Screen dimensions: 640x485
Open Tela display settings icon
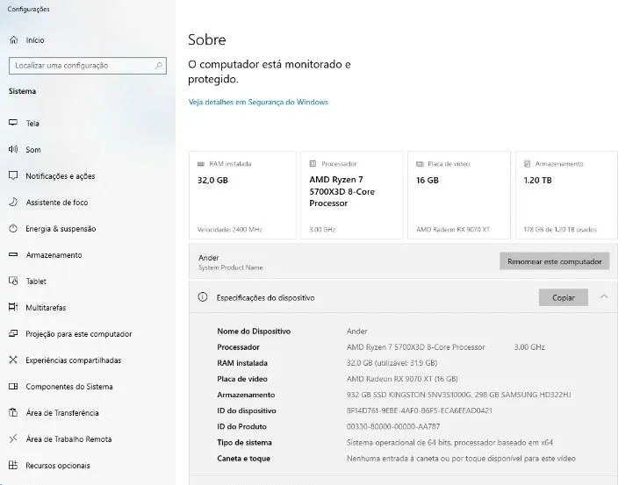[13, 123]
